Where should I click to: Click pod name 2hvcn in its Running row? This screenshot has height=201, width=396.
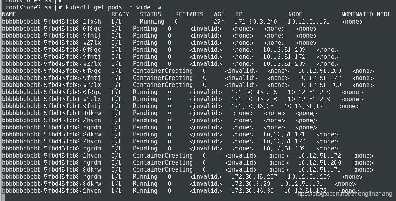coord(51,191)
